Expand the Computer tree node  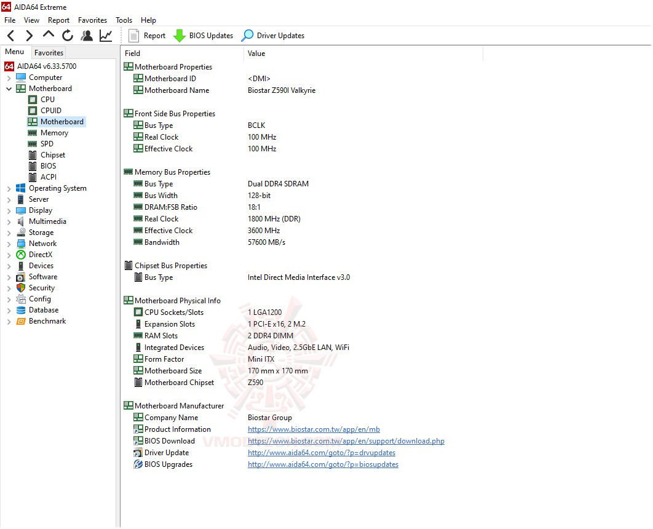(9, 78)
